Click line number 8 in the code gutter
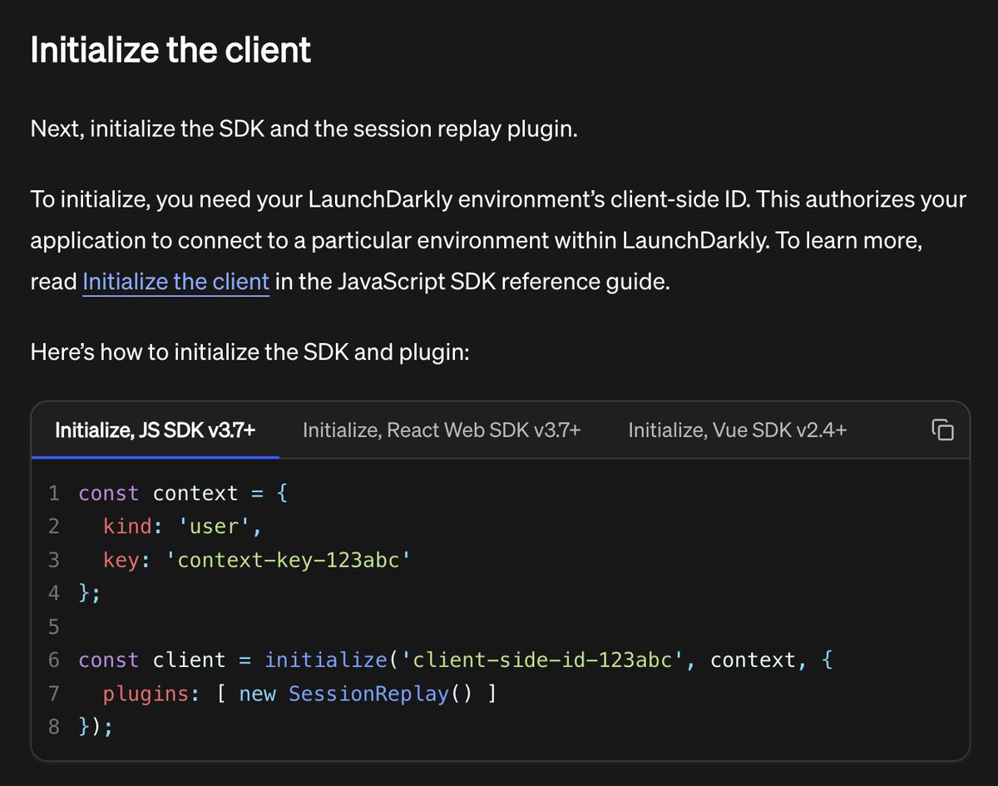 53,726
